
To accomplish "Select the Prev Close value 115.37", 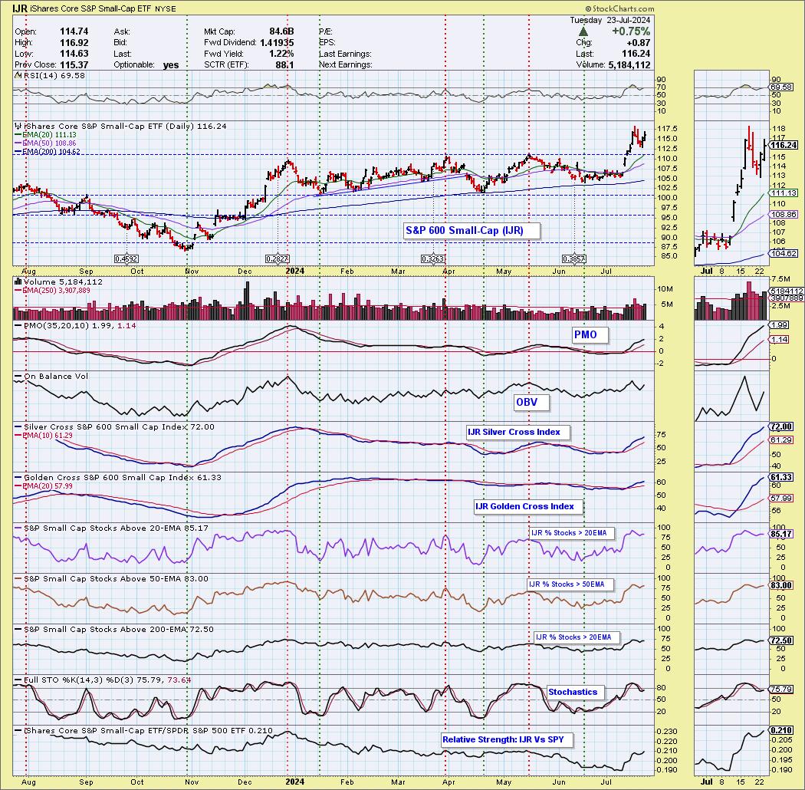I will [74, 65].
